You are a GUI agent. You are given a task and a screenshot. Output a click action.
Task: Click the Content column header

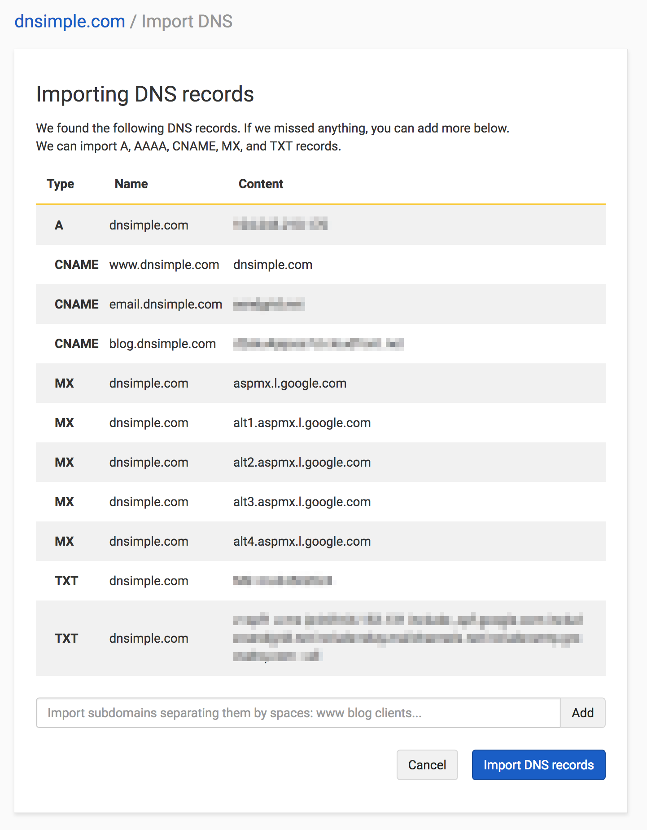click(x=261, y=184)
